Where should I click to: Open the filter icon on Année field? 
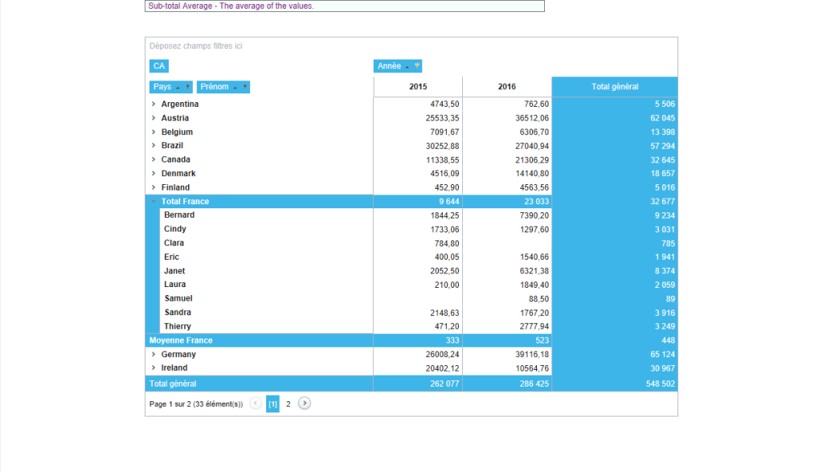[x=417, y=66]
